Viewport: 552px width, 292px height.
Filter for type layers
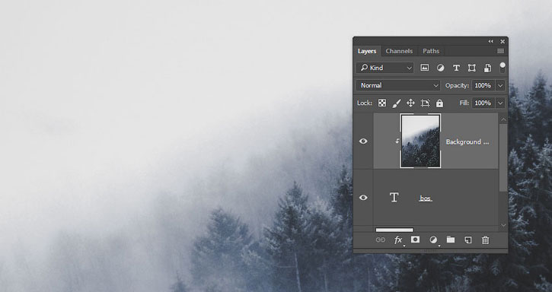(456, 68)
